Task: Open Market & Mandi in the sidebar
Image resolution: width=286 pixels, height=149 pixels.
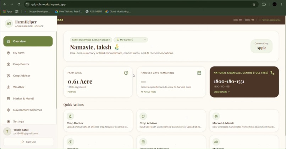Action: click(x=28, y=99)
